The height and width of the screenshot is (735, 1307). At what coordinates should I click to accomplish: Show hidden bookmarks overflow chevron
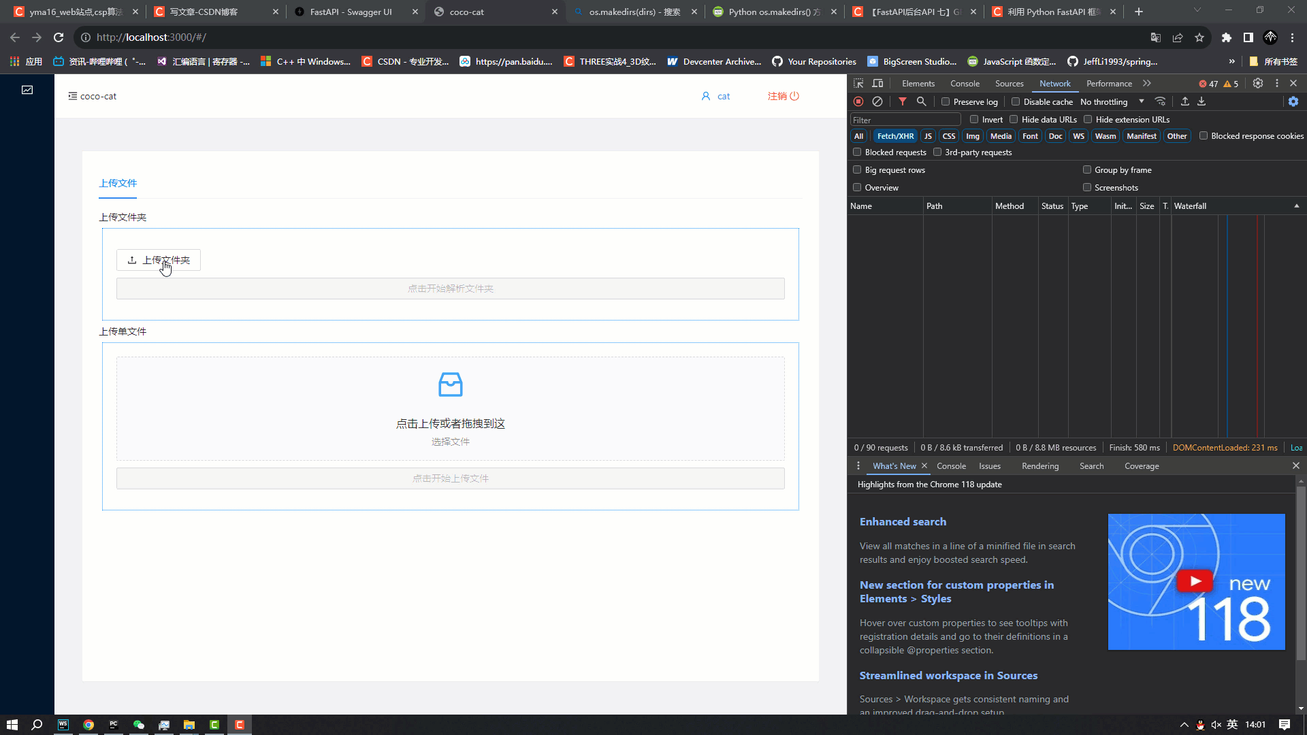(x=1231, y=61)
